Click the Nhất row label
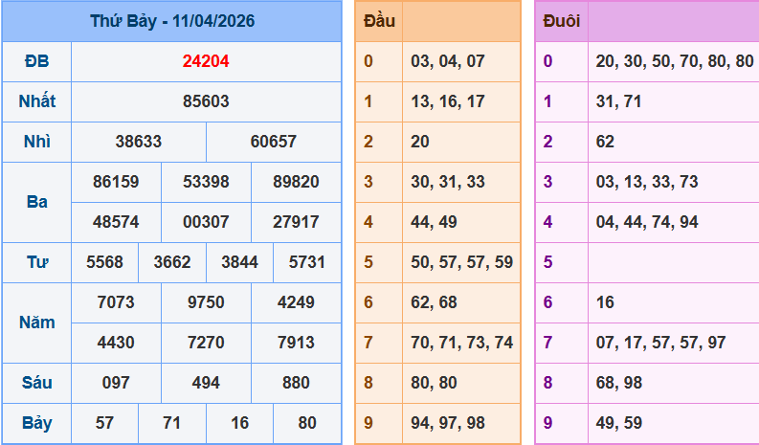759x445 pixels. [36, 101]
